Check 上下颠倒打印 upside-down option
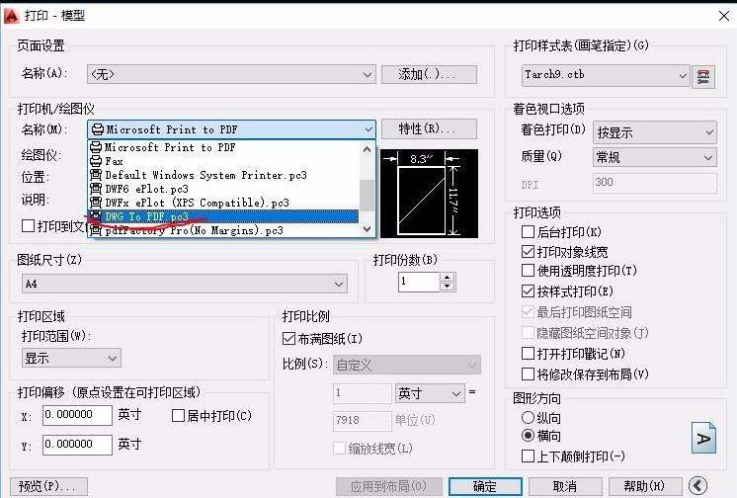 pyautogui.click(x=528, y=456)
